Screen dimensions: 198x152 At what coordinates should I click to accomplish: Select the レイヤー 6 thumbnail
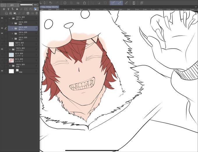pos(11,44)
